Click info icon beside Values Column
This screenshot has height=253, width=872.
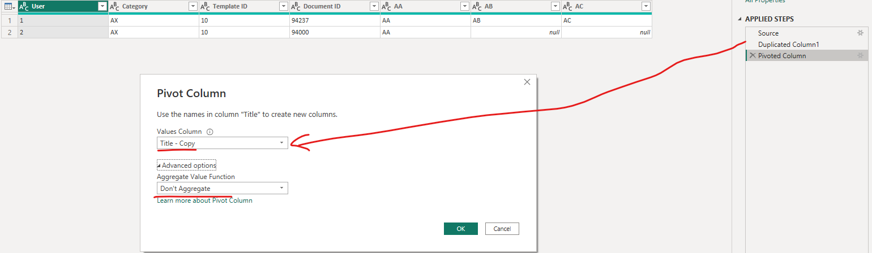pos(210,132)
